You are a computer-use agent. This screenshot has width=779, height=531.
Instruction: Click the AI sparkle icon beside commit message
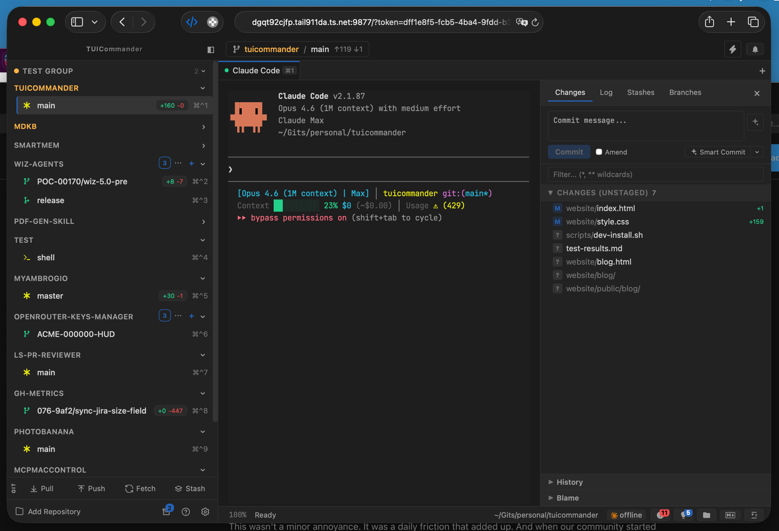(x=755, y=122)
